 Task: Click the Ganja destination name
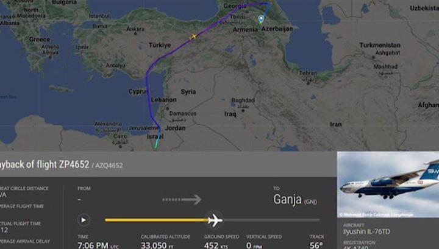[288, 200]
